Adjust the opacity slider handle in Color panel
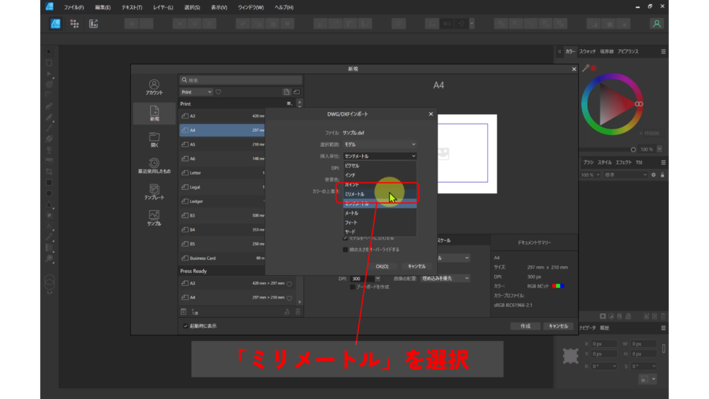The height and width of the screenshot is (399, 709). [x=633, y=150]
